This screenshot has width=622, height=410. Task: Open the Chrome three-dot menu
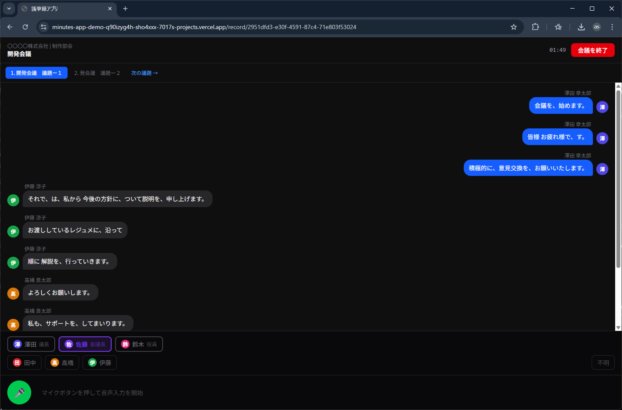coord(612,27)
